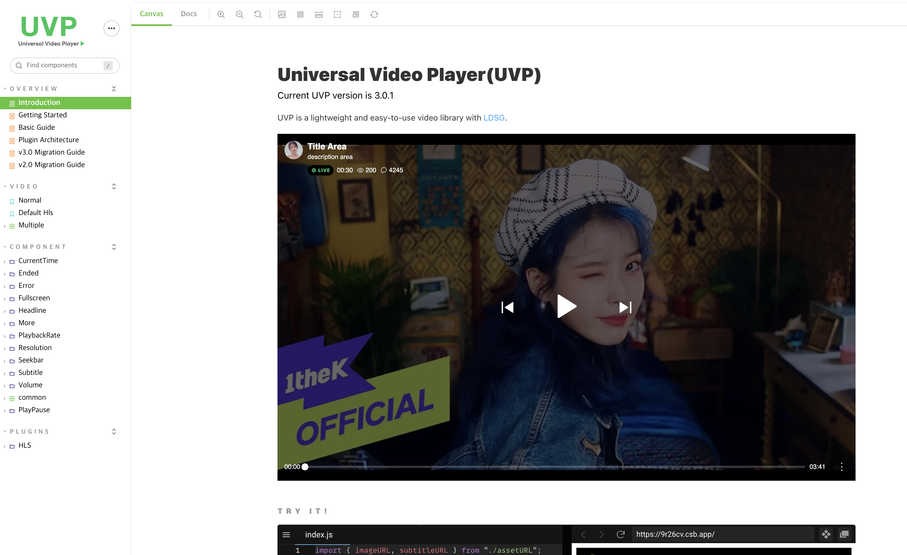907x555 pixels.
Task: Expand all in COMPONENT via arrows icon
Action: pos(114,247)
